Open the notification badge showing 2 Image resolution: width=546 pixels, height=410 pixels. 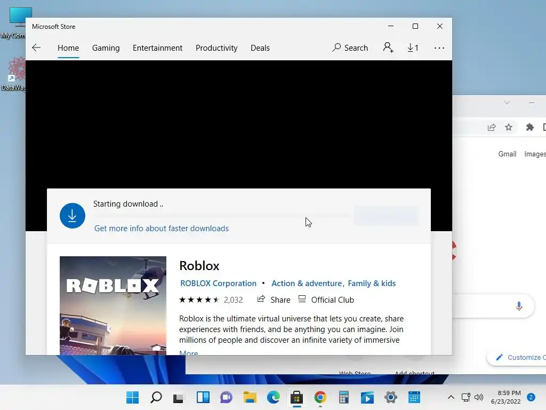point(531,397)
